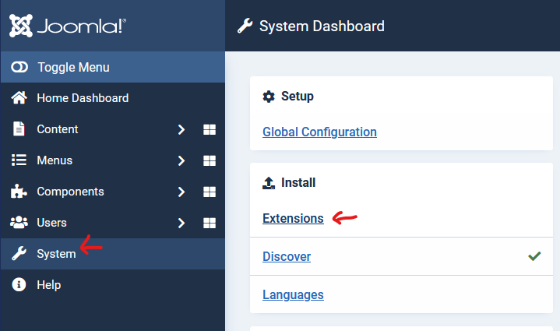Click the wrench icon beside System Dashboard title
The height and width of the screenshot is (331, 560).
tap(245, 26)
